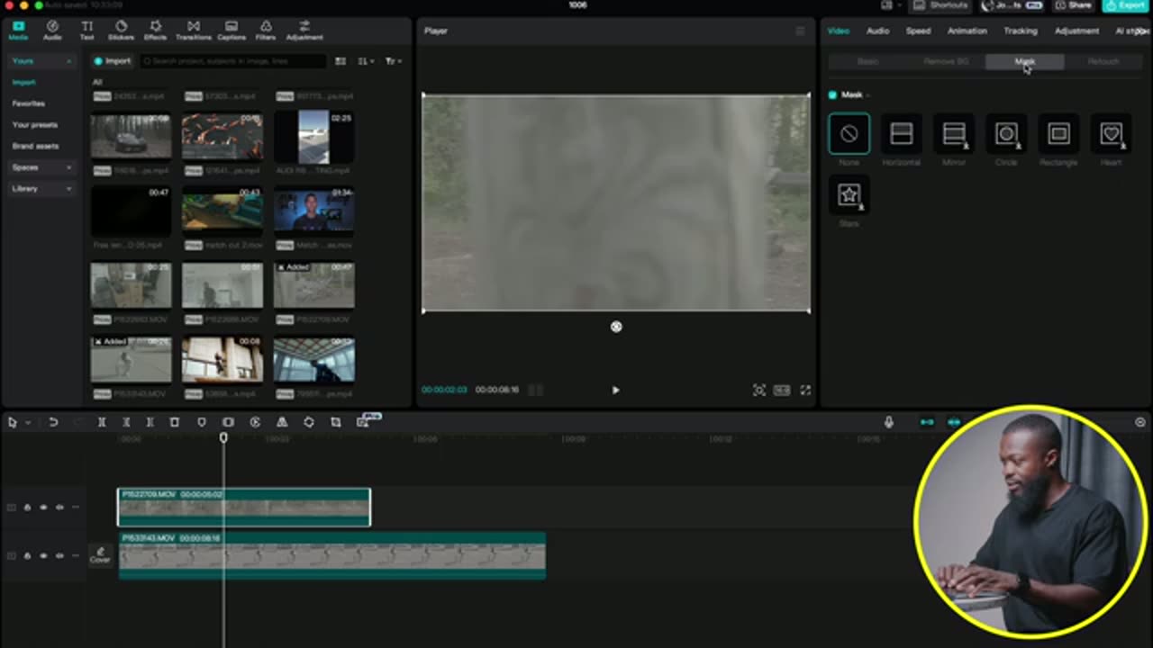Apply the Heart mask
This screenshot has width=1153, height=648.
(1111, 134)
